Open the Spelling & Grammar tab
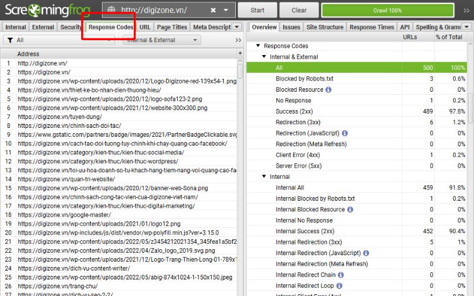The image size is (474, 296). 438,27
